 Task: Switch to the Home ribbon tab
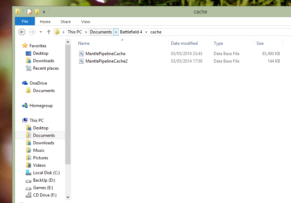click(x=45, y=22)
